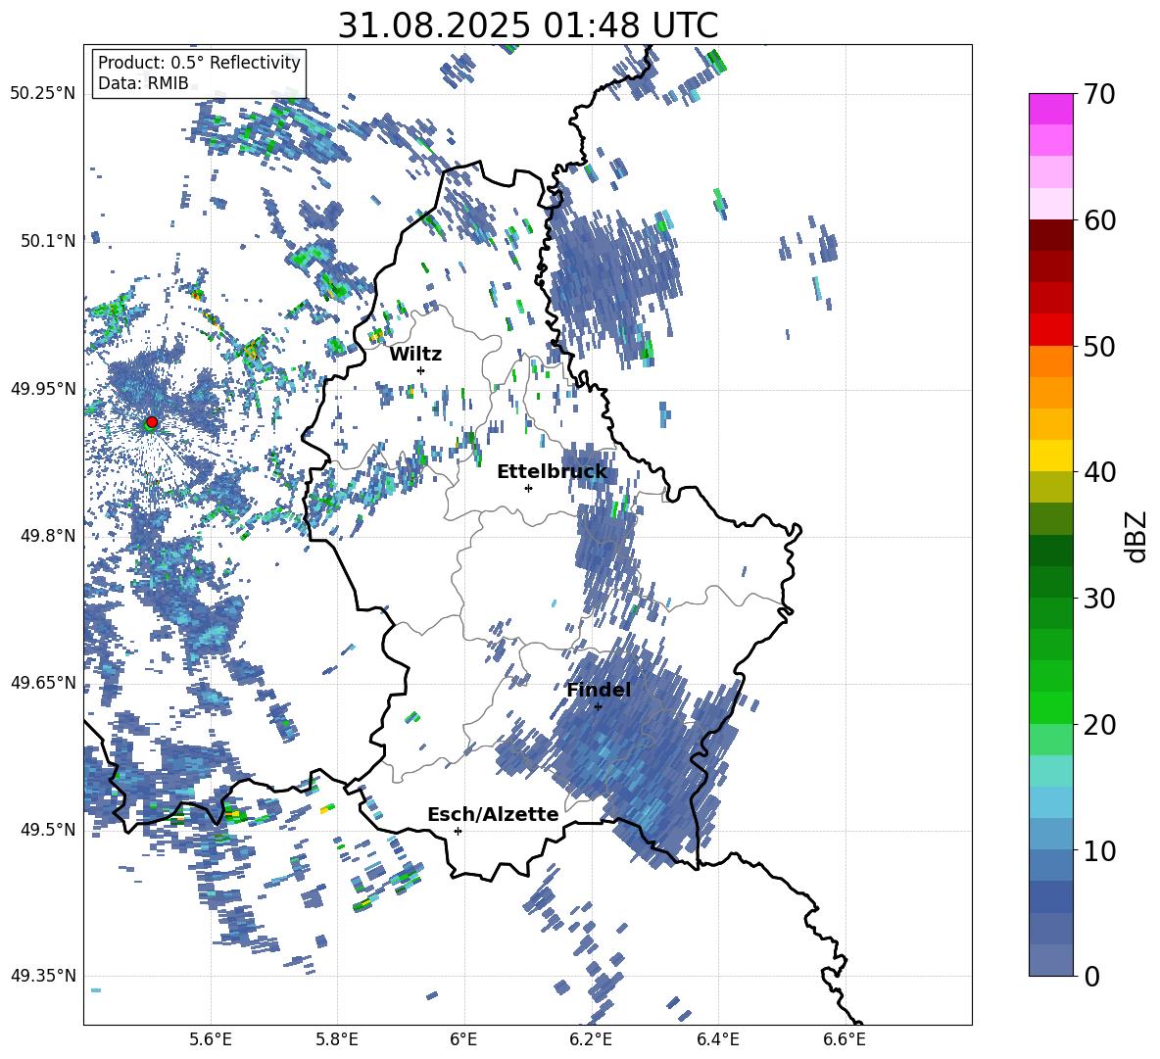This screenshot has width=1160, height=1059.
Task: Click the dark red 60 dBZ color band
Action: click(1050, 235)
